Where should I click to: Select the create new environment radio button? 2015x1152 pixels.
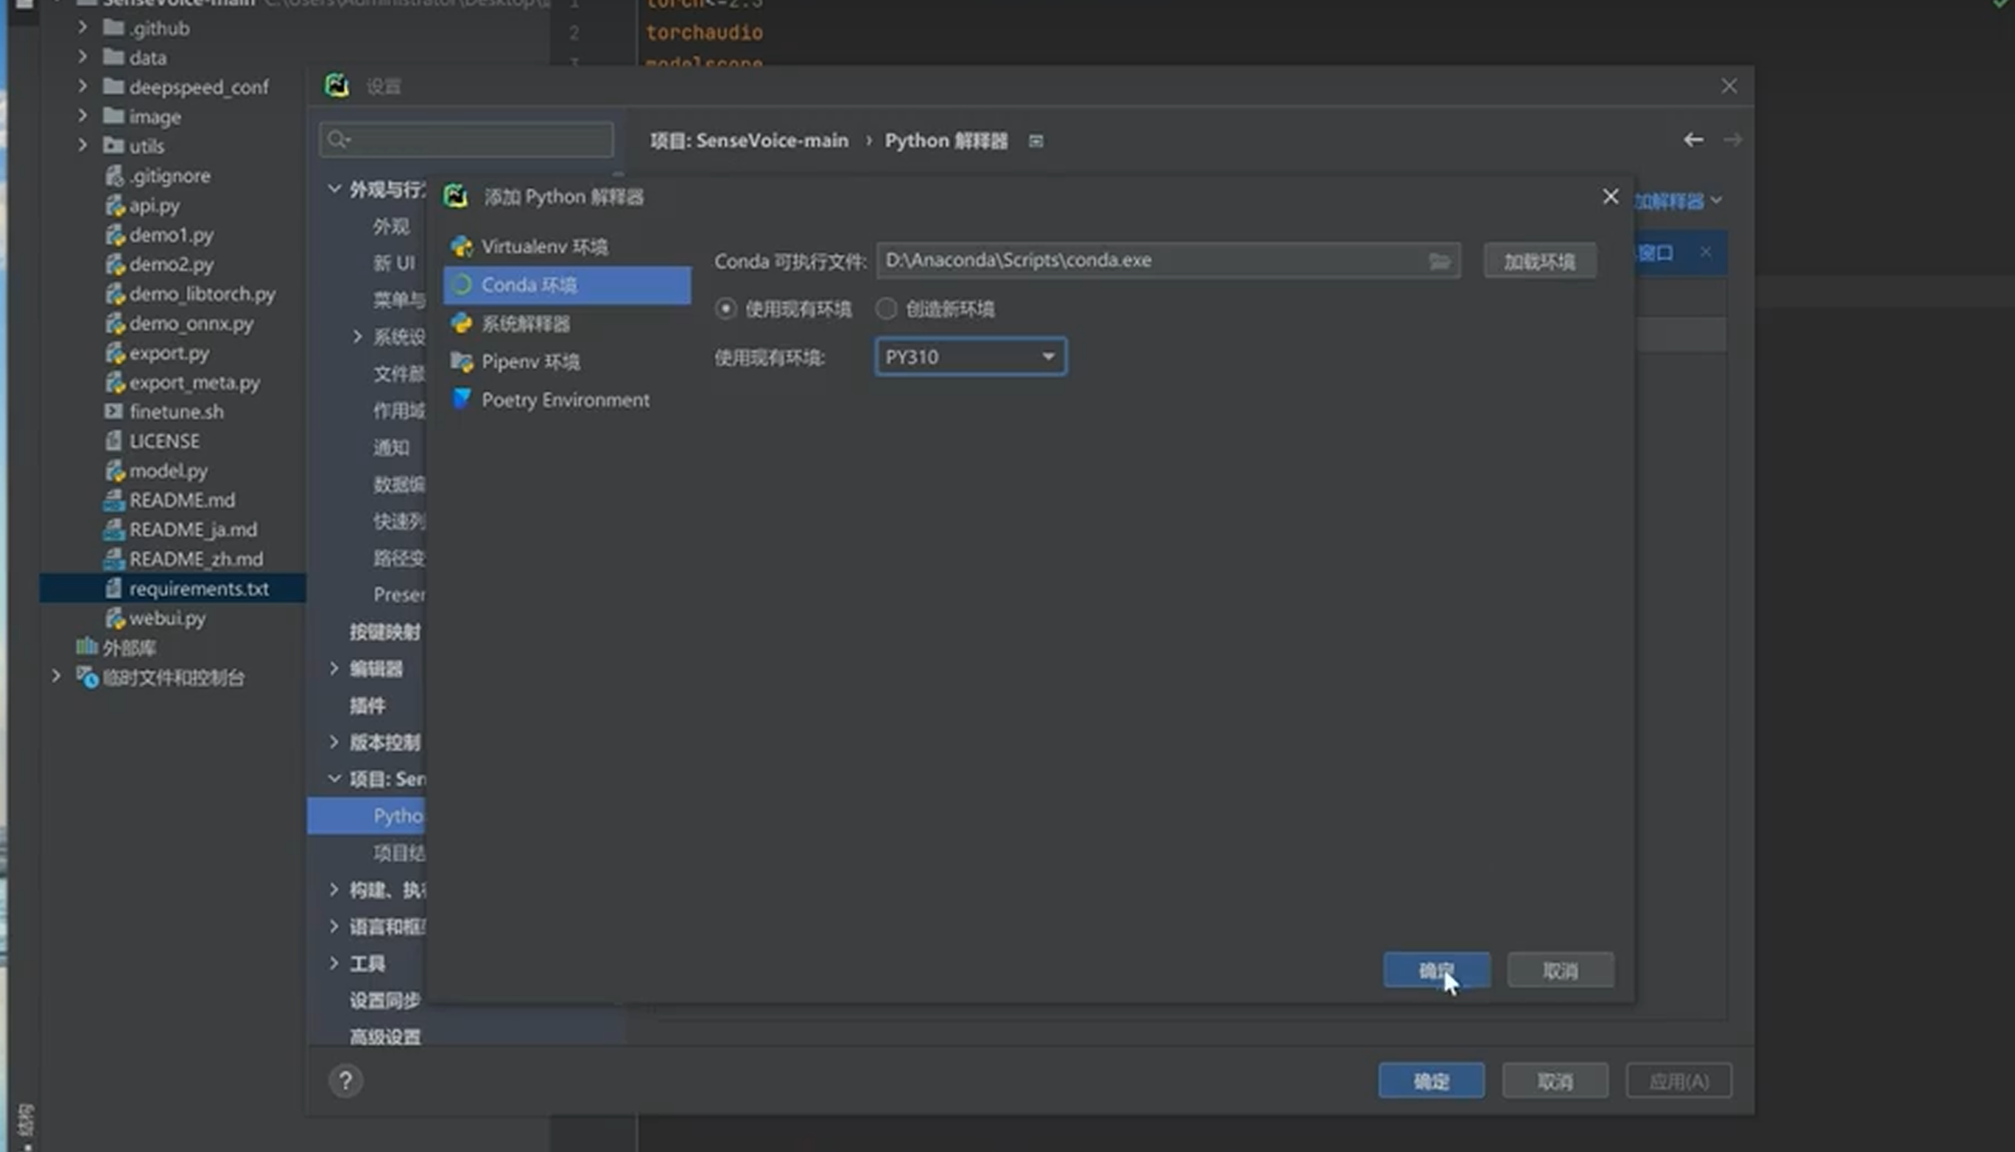tap(886, 309)
